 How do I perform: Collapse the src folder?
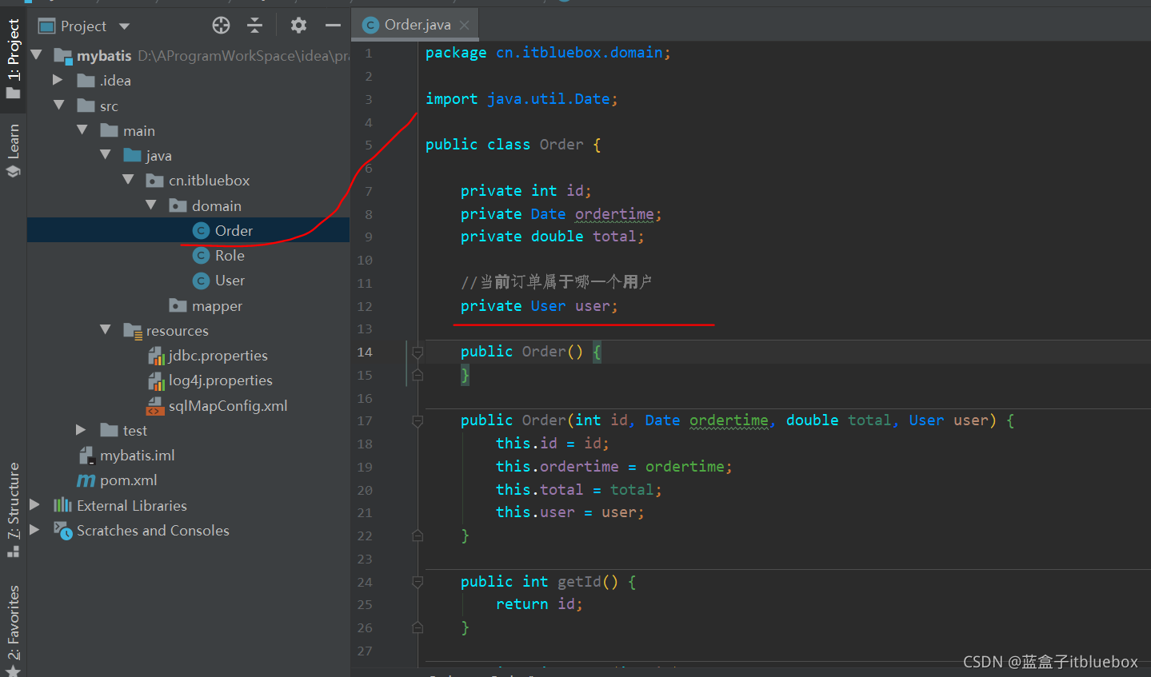pos(58,105)
